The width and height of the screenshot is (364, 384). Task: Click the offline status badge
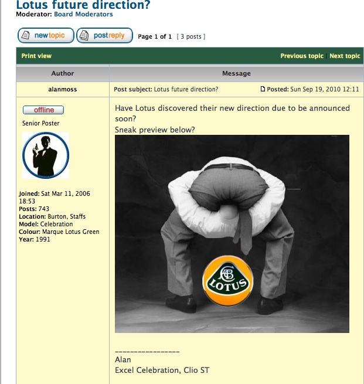tap(43, 110)
